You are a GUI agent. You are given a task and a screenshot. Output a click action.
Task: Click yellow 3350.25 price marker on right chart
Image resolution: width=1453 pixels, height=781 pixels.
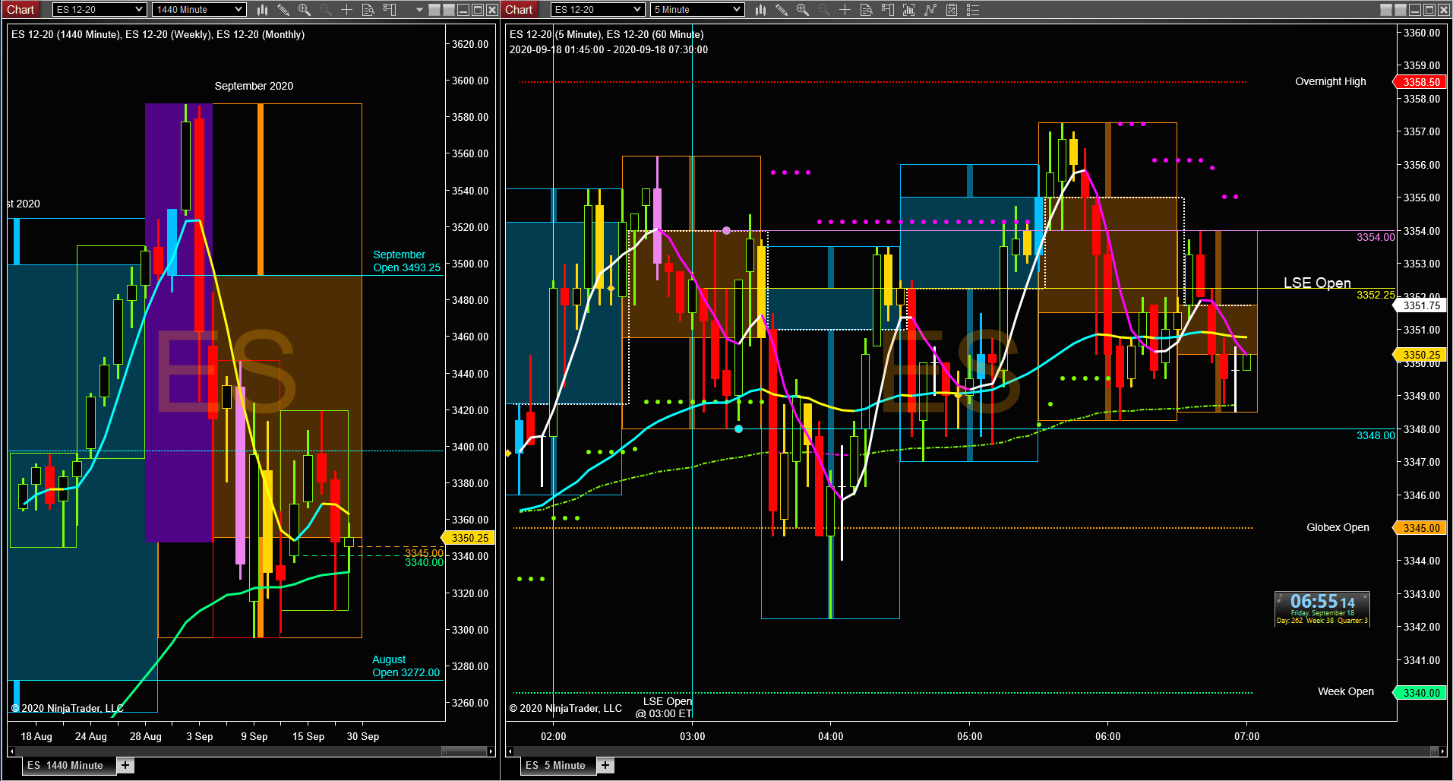1420,355
